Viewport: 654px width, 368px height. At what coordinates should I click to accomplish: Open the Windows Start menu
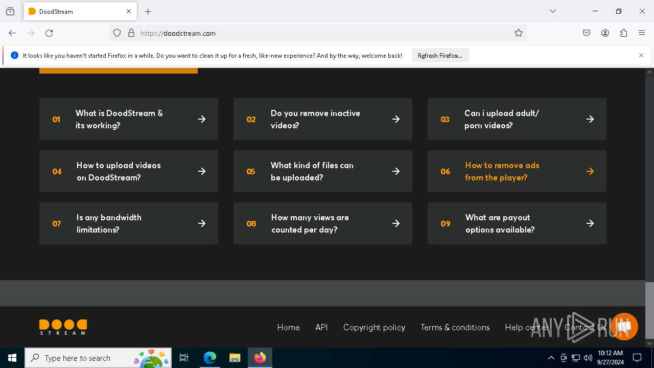(12, 358)
